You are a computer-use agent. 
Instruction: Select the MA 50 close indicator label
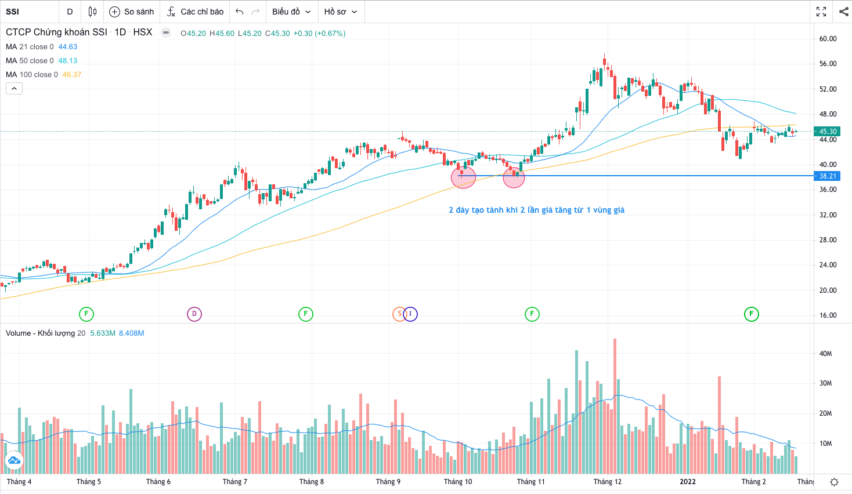point(30,61)
